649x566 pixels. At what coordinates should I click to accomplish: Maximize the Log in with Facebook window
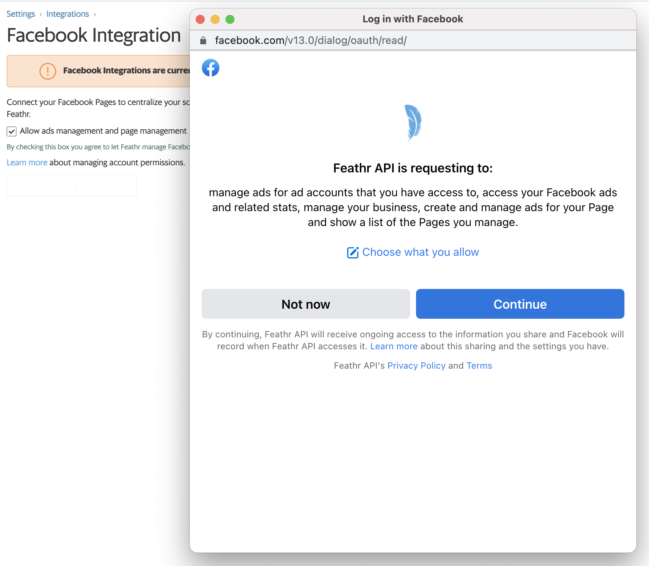click(230, 19)
